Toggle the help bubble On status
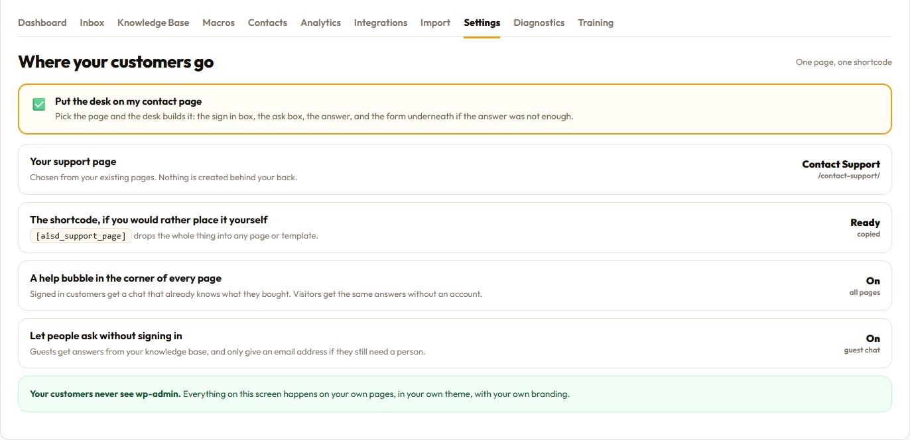 (x=873, y=281)
